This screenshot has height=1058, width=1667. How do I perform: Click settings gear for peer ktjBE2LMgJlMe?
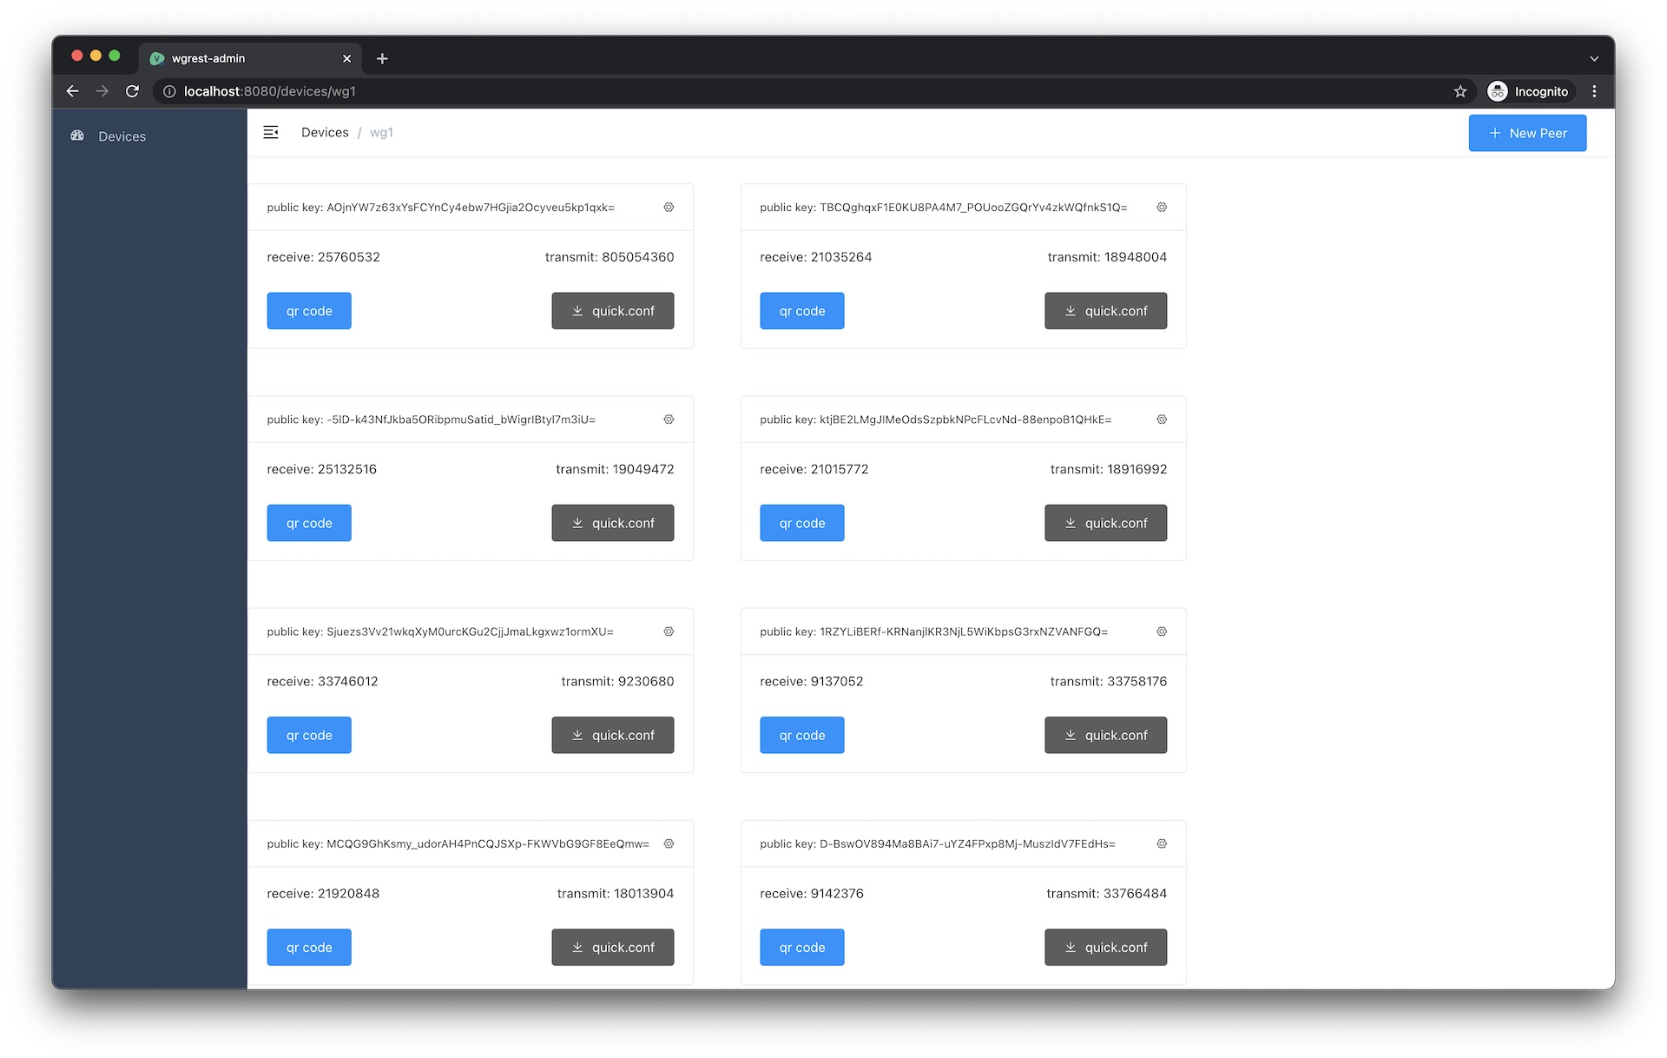[1162, 420]
